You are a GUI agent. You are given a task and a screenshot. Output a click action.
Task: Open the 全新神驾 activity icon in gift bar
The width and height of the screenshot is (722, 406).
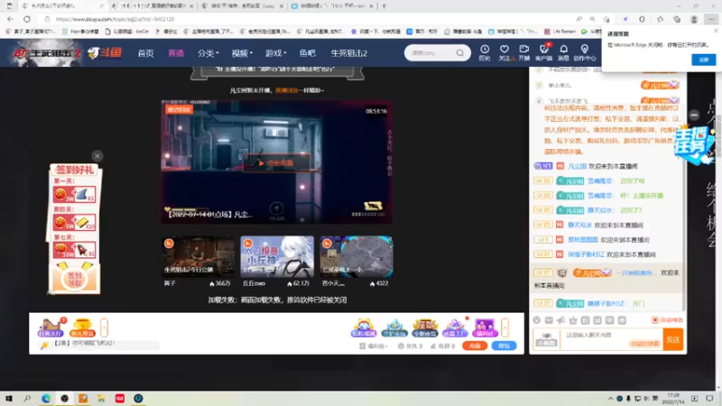[x=424, y=328]
